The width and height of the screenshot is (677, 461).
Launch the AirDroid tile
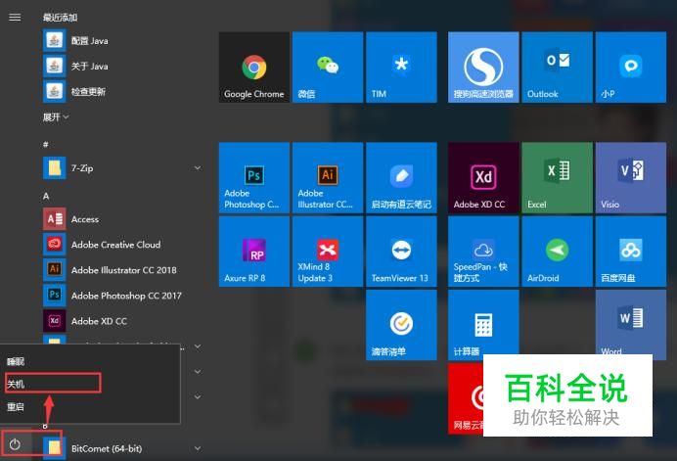(557, 252)
